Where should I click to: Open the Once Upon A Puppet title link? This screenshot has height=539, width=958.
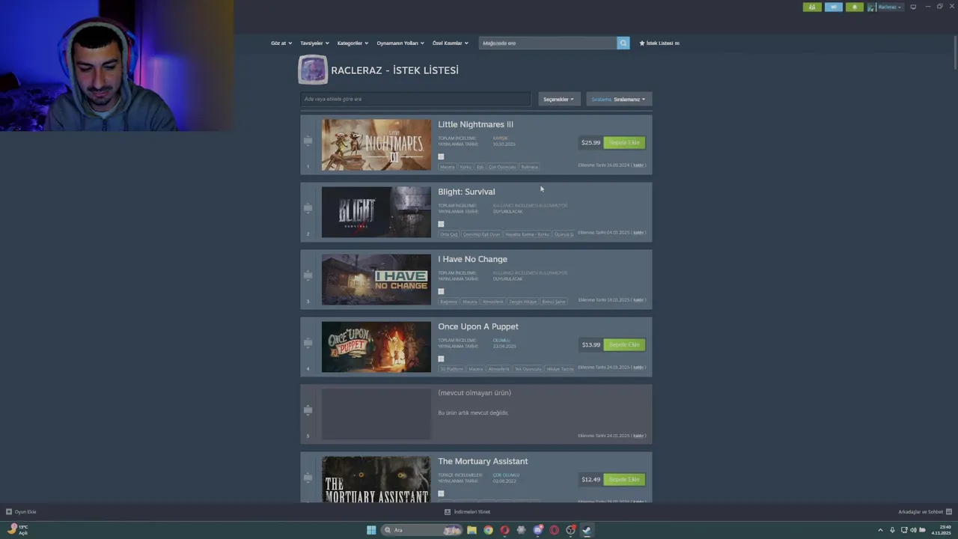pyautogui.click(x=478, y=326)
